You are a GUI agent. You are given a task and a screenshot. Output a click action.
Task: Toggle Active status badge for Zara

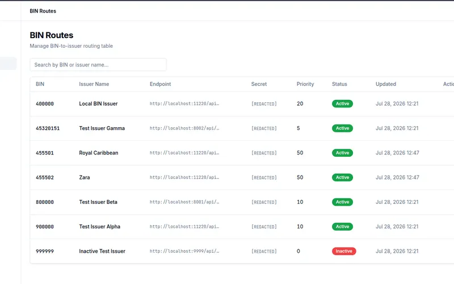[x=342, y=178]
